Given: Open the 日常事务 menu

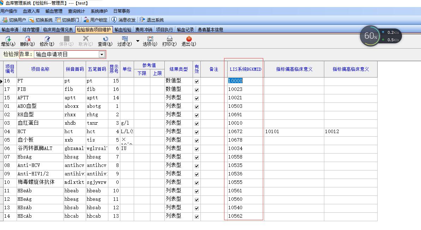Looking at the screenshot, I should 122,11.
